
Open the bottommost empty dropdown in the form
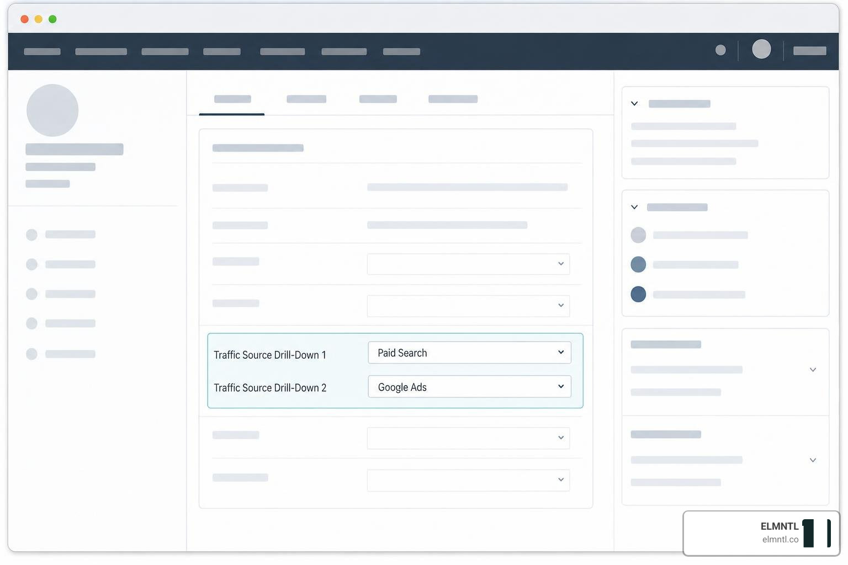coord(468,480)
